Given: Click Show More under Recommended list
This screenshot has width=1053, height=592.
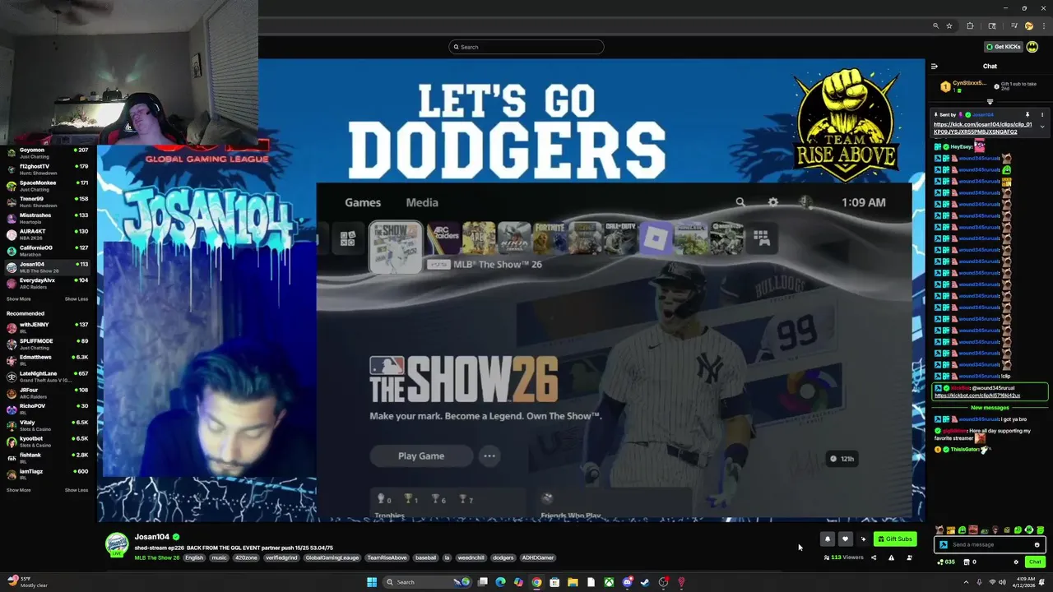Looking at the screenshot, I should click(x=18, y=490).
